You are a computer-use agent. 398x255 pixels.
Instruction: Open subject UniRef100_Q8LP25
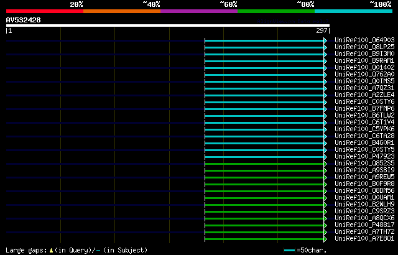pyautogui.click(x=365, y=47)
